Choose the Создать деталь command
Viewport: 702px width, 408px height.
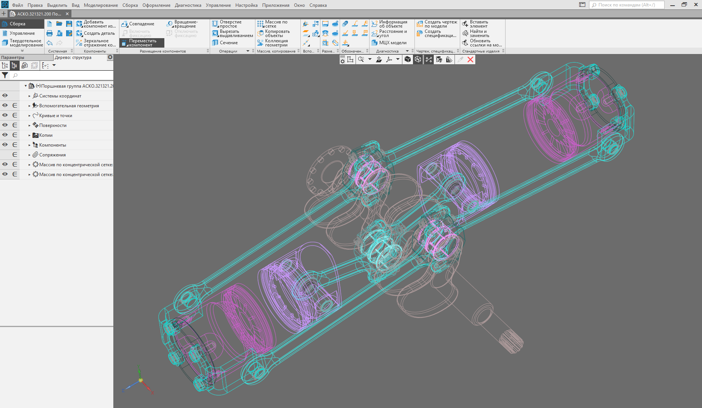tap(96, 33)
